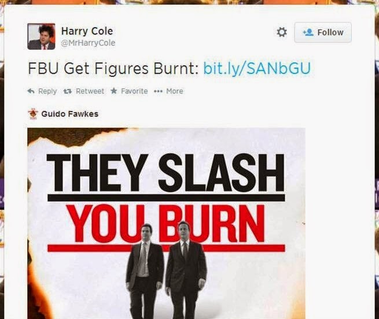379x319 pixels.
Task: Open the More options ellipsis
Action: point(158,91)
